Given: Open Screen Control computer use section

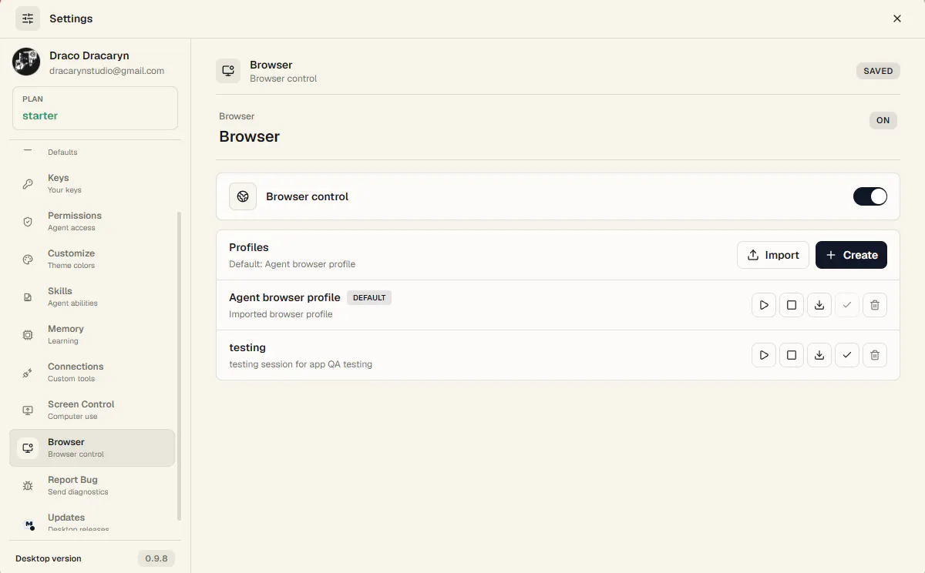Looking at the screenshot, I should 92,410.
